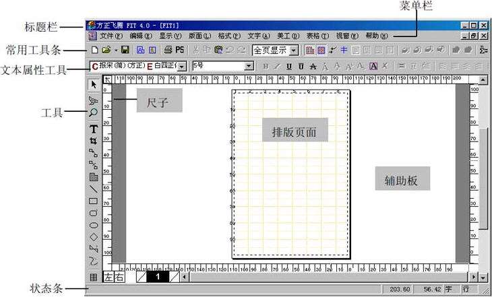Open the 表格 menu
The width and height of the screenshot is (492, 297).
[x=317, y=36]
